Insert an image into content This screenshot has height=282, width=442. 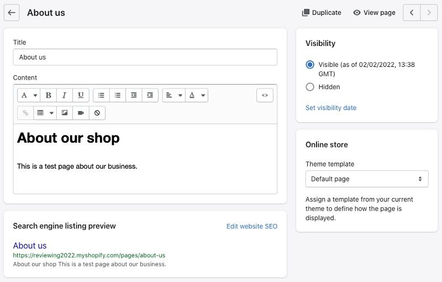point(65,113)
